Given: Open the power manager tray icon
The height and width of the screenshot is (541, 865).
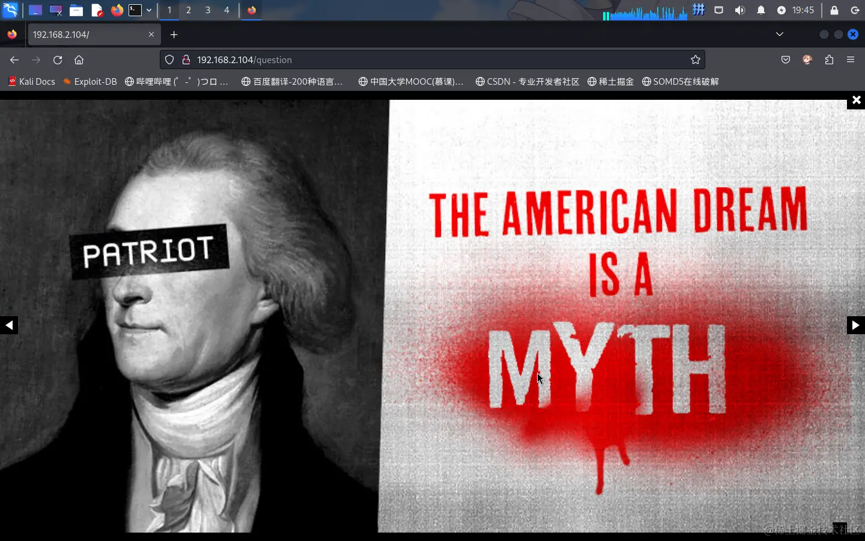Looking at the screenshot, I should (781, 10).
